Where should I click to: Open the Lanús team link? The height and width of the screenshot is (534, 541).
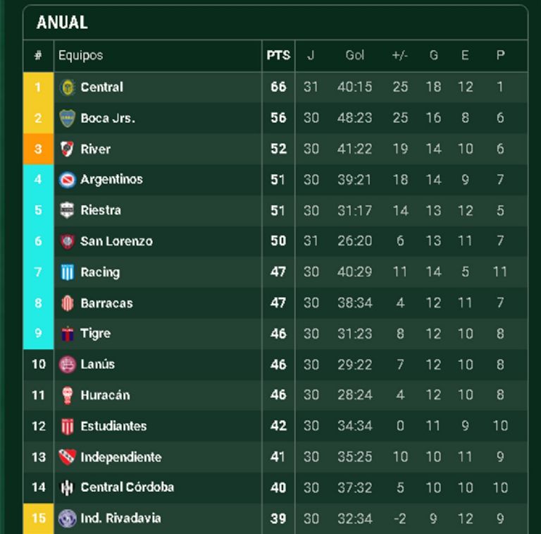[97, 365]
